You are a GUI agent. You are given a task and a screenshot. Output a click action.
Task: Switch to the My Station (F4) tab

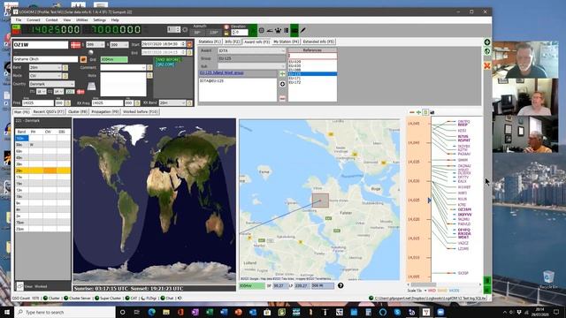coord(286,42)
